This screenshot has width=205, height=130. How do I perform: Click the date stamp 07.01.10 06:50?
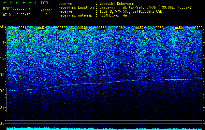17,15
